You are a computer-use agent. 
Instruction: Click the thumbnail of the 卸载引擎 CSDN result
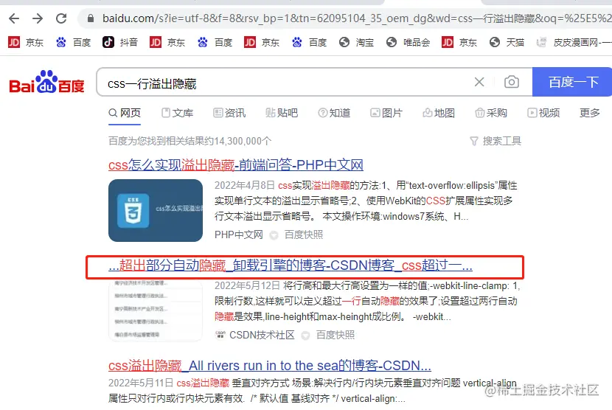click(x=156, y=310)
